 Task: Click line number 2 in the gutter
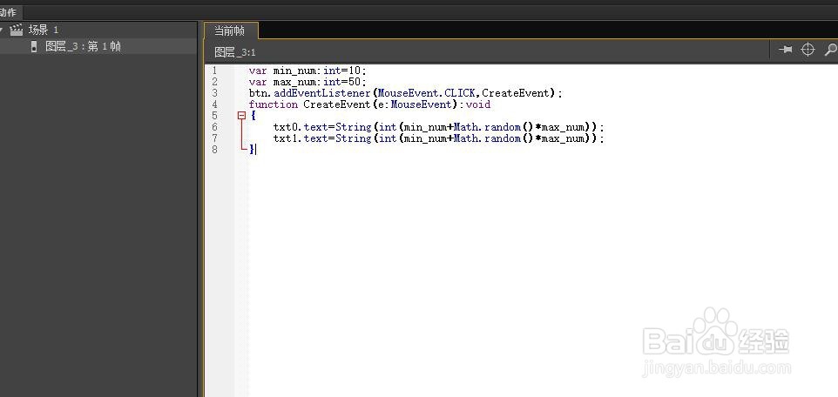coord(214,82)
